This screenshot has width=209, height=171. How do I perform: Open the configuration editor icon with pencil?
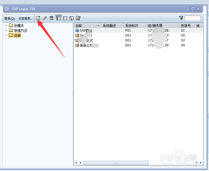pos(78,18)
